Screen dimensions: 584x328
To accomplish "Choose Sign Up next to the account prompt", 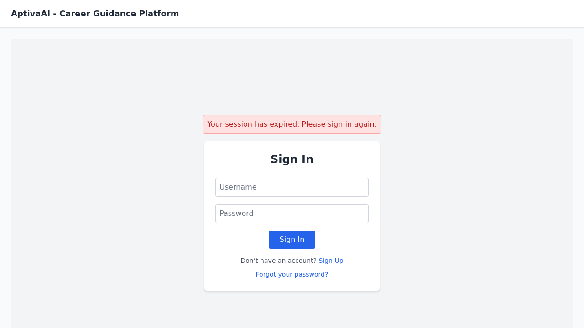I will tap(331, 261).
